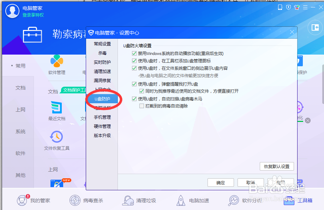This screenshot has width=324, height=210.
Task: Click the user avatar icon
Action: click(x=12, y=11)
